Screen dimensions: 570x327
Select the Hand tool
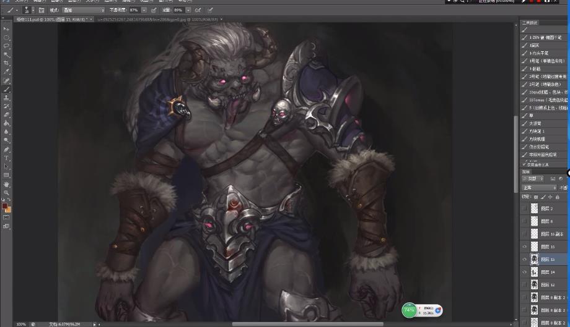click(6, 184)
